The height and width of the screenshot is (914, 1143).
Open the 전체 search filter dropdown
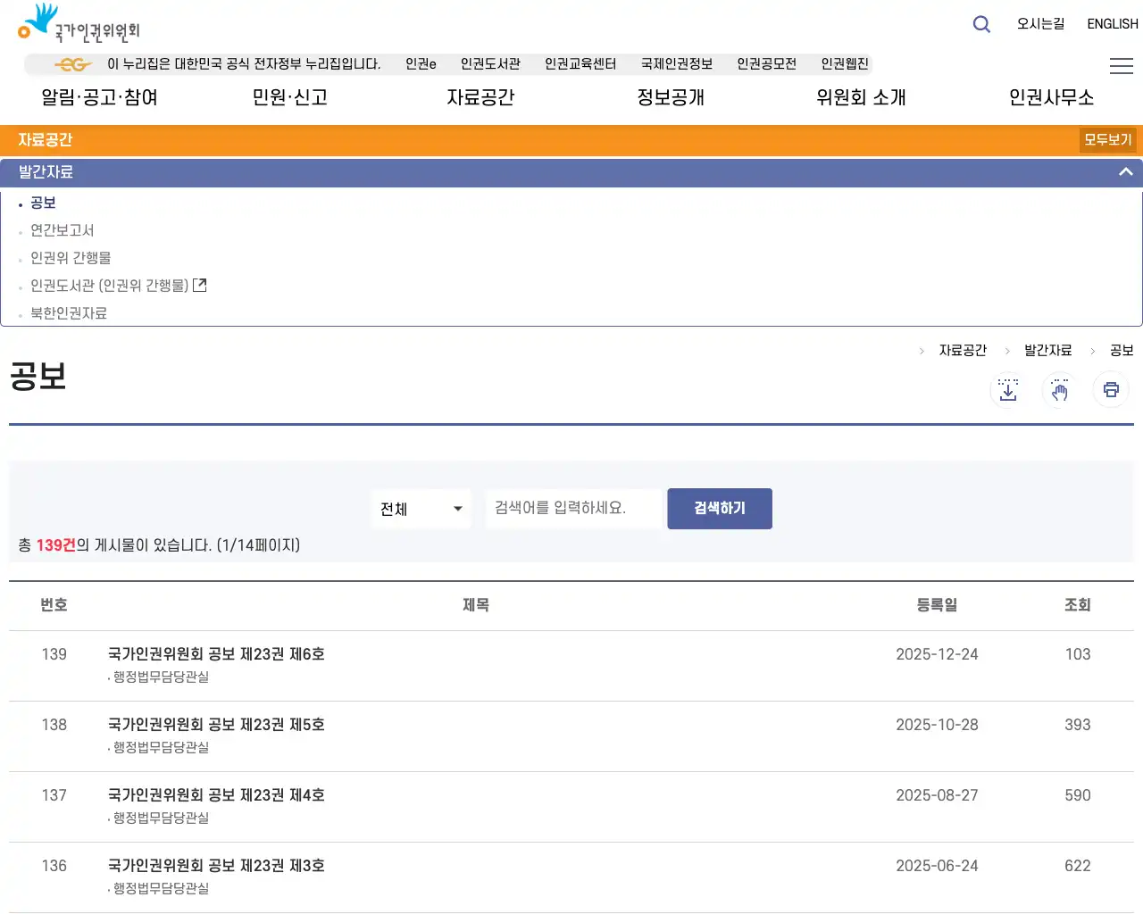[x=421, y=509]
